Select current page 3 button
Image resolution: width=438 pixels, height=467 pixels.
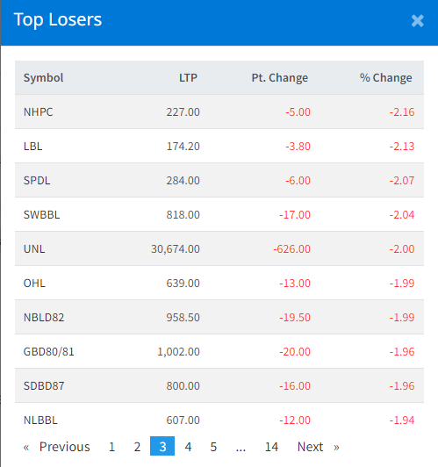pyautogui.click(x=162, y=446)
